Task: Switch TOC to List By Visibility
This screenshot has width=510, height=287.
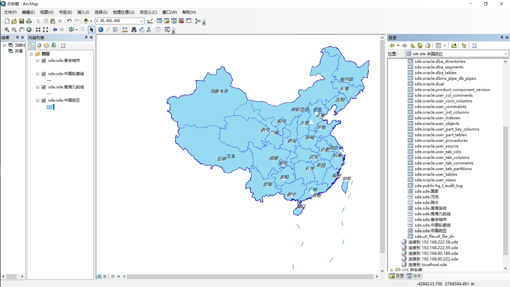Action: pos(46,45)
